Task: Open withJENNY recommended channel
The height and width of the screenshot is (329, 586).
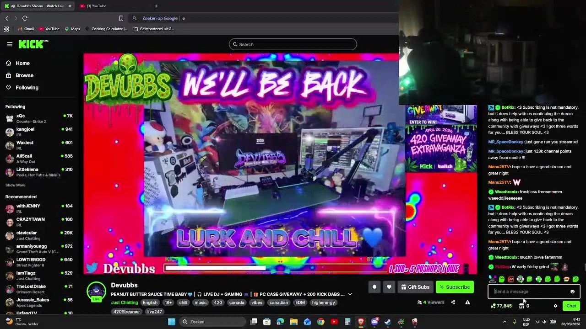Action: click(x=39, y=208)
